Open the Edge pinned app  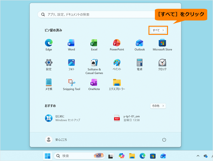[x=49, y=45]
